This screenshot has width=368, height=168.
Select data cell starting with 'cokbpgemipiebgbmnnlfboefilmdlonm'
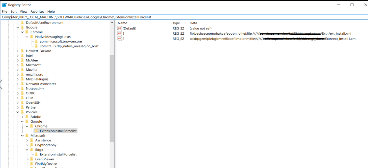tap(273, 39)
